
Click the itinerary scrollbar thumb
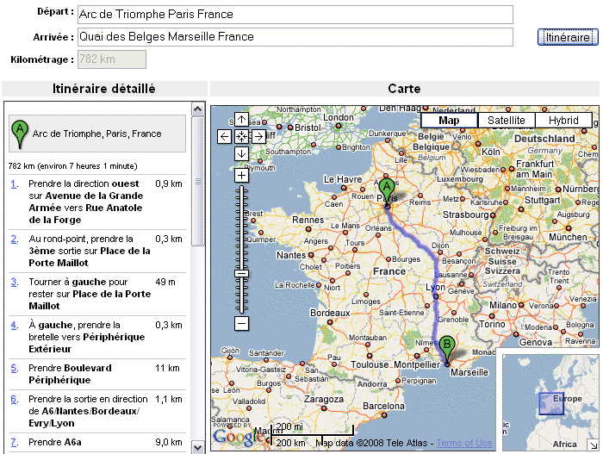(x=197, y=182)
